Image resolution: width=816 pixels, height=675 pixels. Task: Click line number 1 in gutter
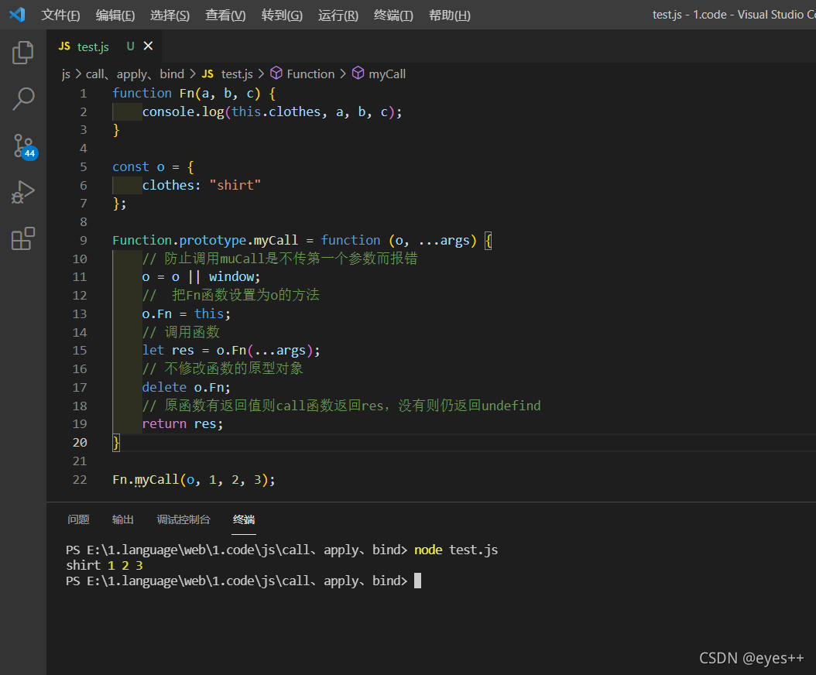point(84,94)
